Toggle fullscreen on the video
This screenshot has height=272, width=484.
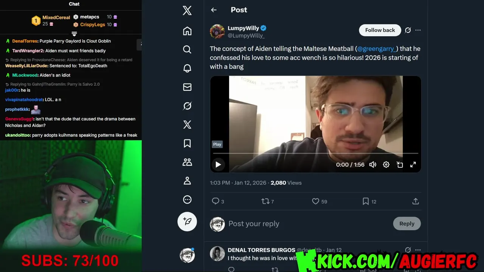413,165
